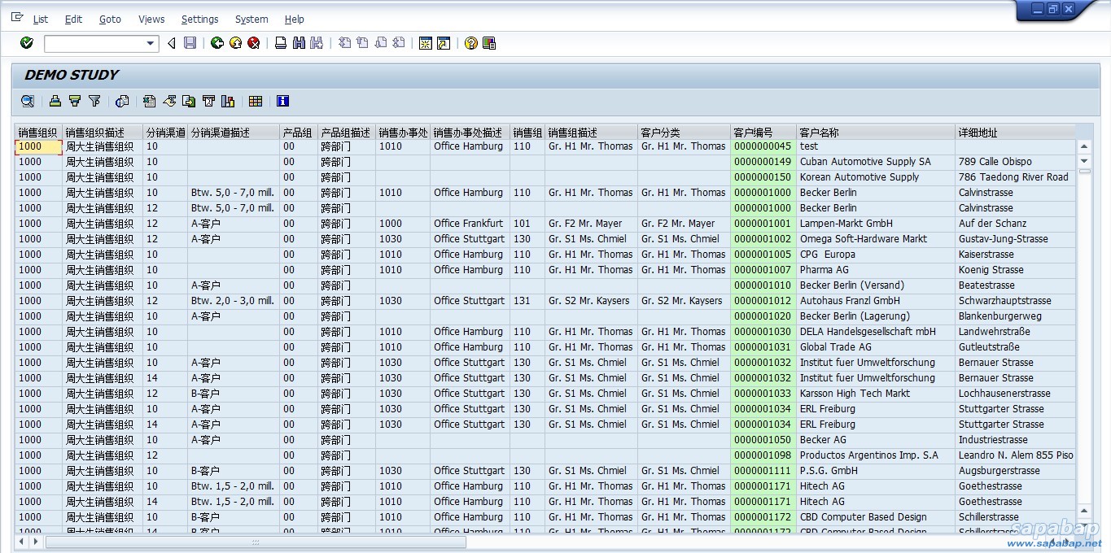Set filter with the funnel icon

94,101
